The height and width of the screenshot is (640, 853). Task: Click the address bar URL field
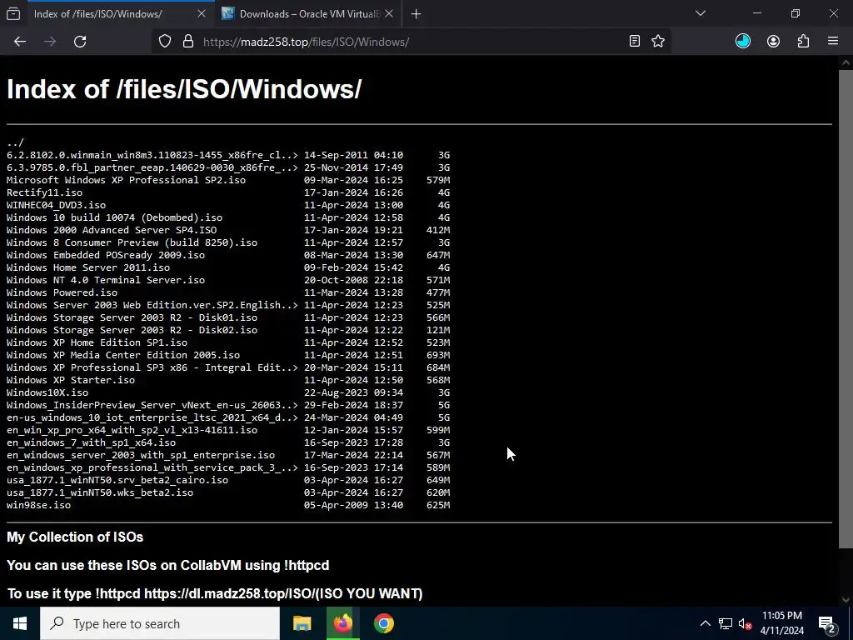(412, 42)
